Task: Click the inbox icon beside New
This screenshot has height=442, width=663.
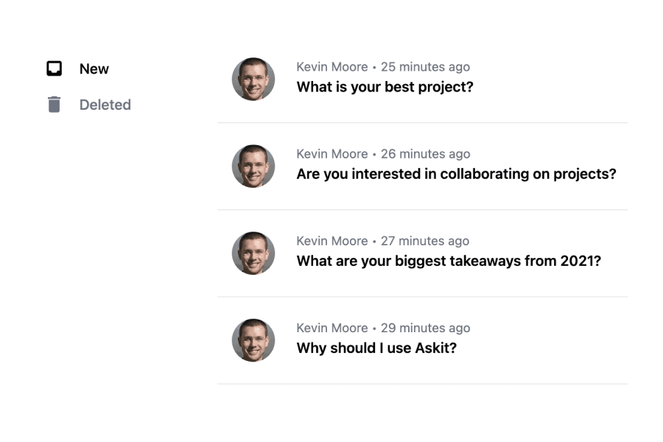Action: pos(54,69)
